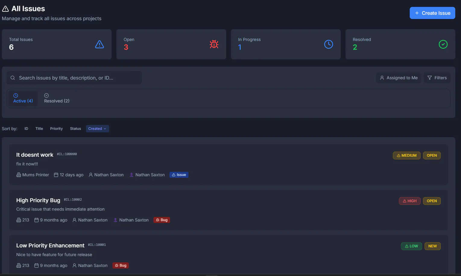Screen dimensions: 461x276
Task: Switch to the Active (4) tab
Action: [x=23, y=98]
